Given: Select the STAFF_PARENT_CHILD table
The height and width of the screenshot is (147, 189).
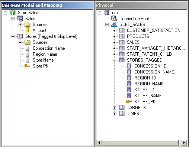Looking at the screenshot, I should [x=149, y=54].
